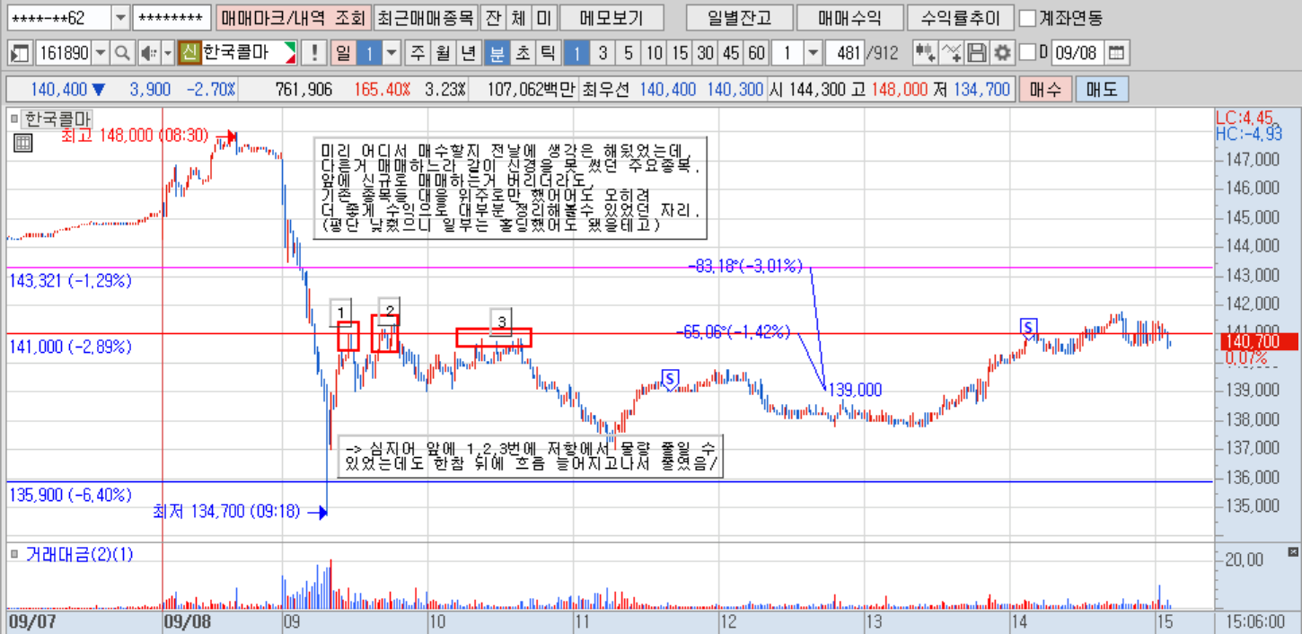Select the 3-minute interval button
The image size is (1302, 634).
[x=603, y=53]
